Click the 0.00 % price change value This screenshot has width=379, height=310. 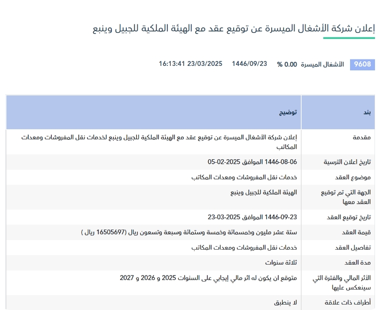287,64
